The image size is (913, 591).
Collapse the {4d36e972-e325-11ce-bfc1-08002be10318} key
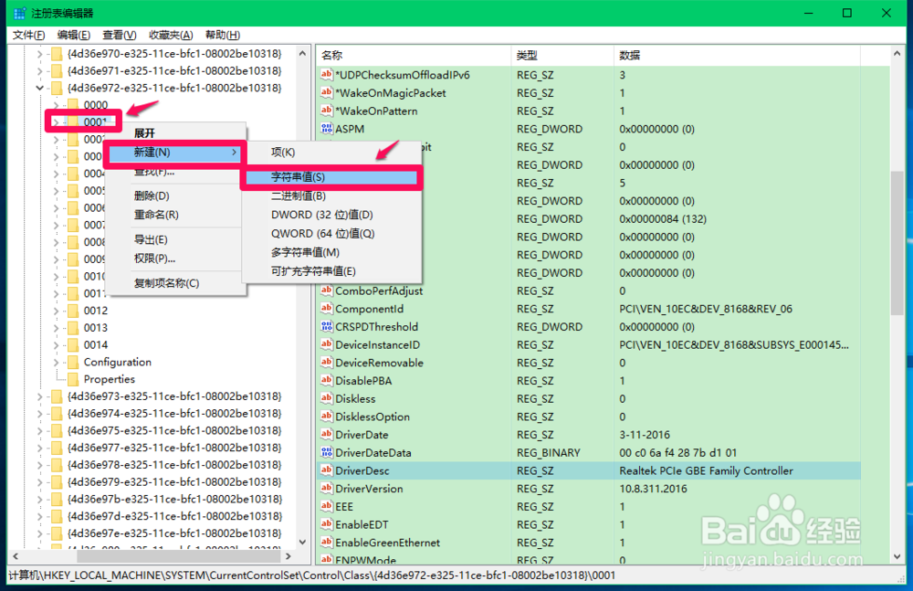pos(39,88)
